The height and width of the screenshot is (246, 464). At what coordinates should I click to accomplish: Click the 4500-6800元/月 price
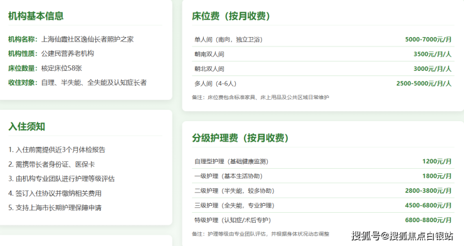(428, 205)
